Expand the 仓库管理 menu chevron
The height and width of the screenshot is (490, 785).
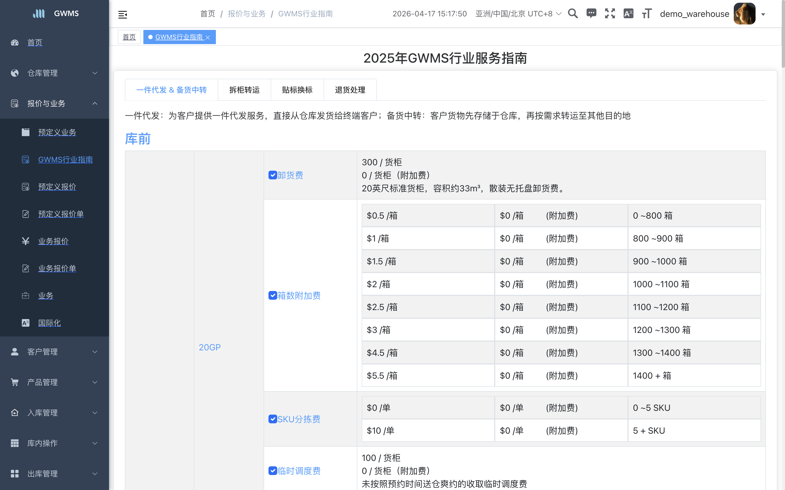[95, 73]
